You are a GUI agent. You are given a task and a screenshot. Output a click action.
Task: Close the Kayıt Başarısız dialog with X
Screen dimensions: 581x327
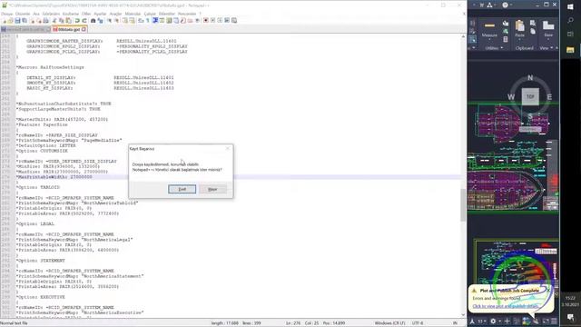[228, 148]
